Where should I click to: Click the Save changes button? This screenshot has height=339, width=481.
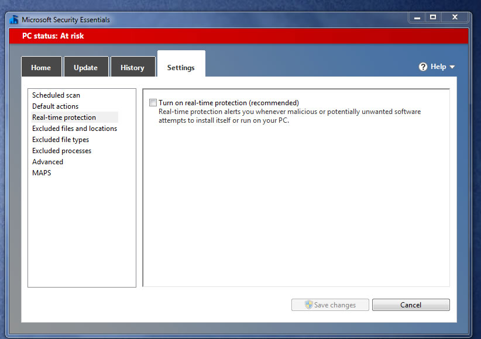330,305
